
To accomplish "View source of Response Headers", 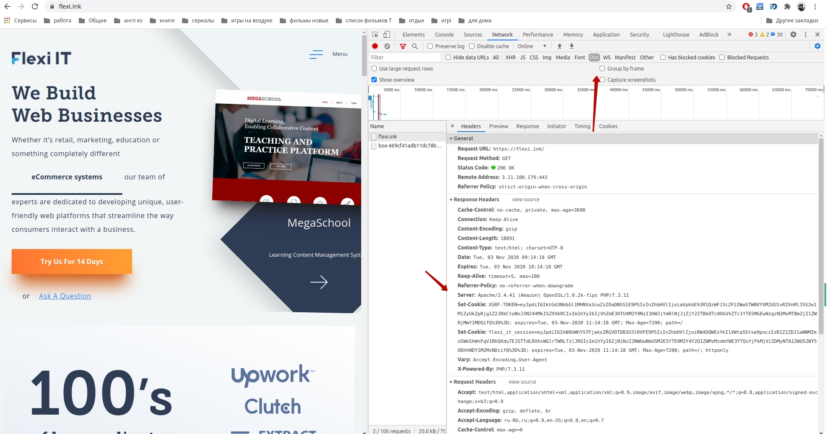I will (x=526, y=200).
